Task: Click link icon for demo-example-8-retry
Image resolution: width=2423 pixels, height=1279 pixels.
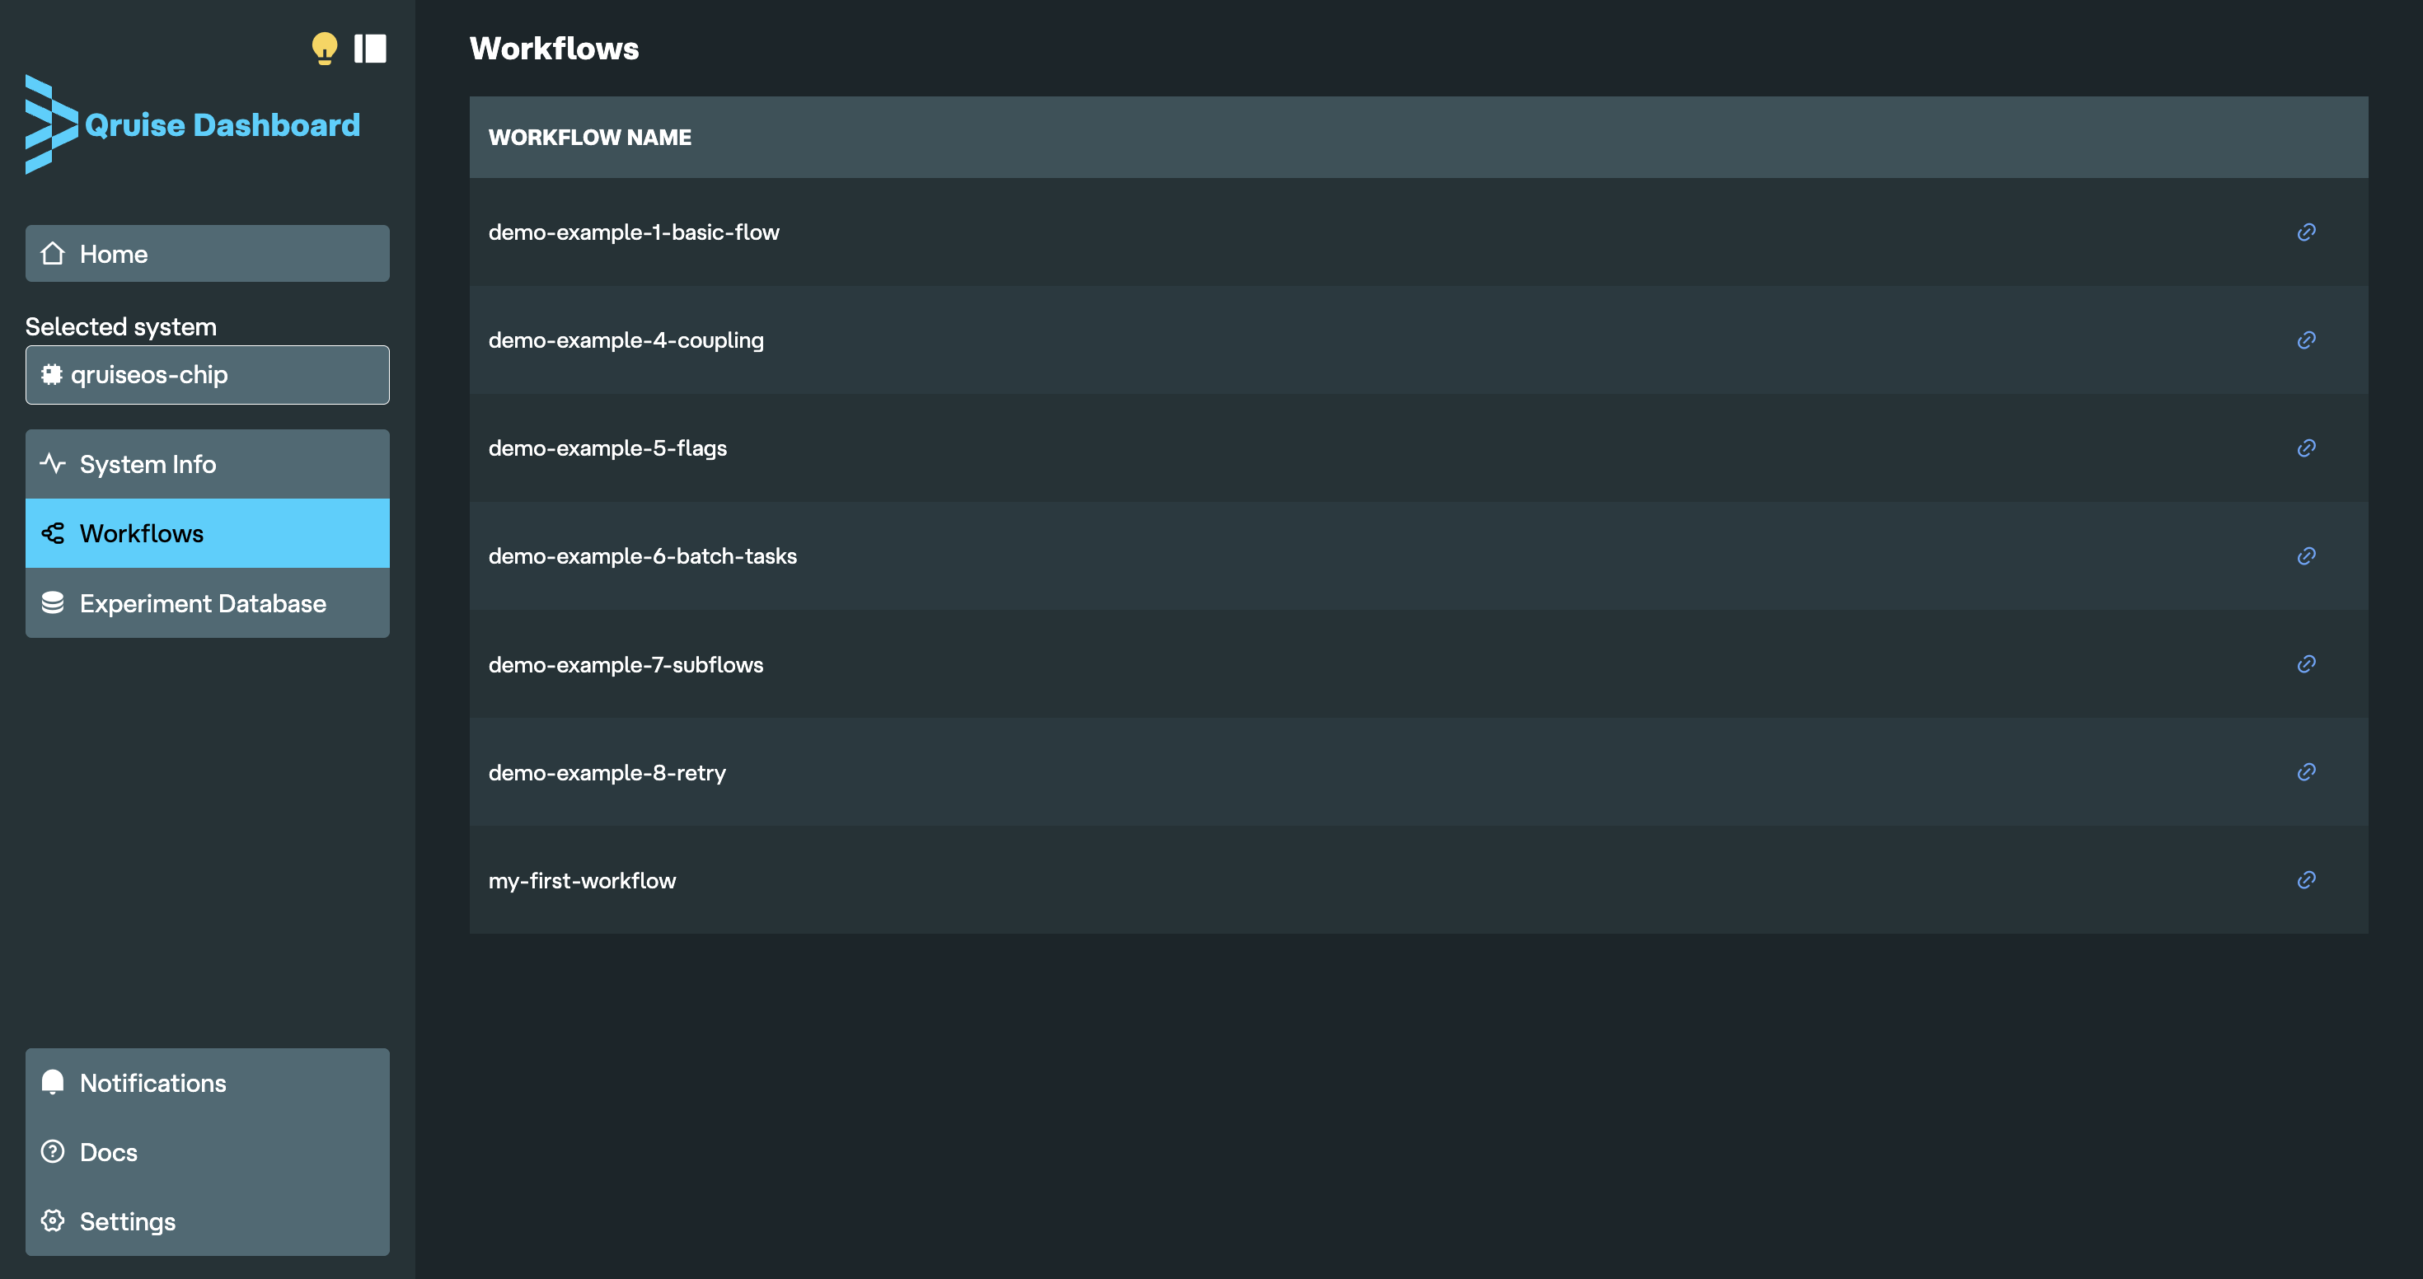Action: coord(2305,772)
